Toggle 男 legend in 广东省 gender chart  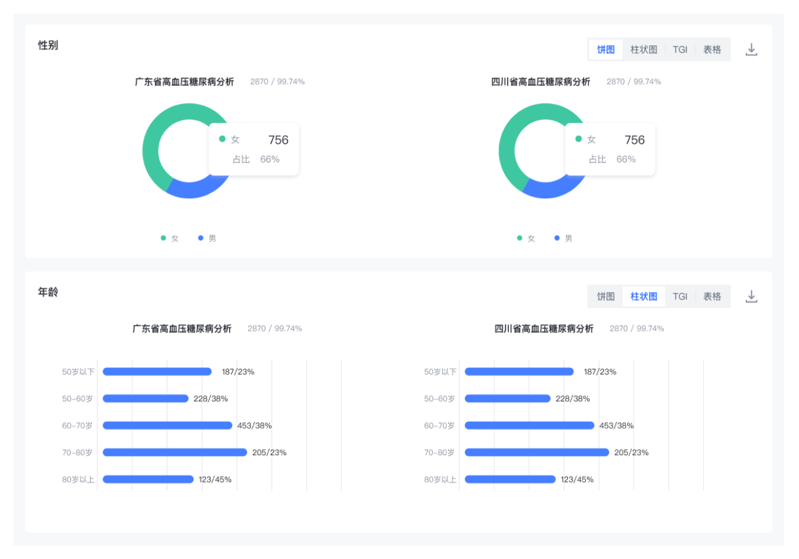pos(207,238)
